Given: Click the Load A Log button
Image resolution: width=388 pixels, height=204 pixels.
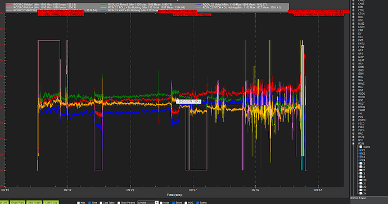Looking at the screenshot, I should click(x=51, y=202).
